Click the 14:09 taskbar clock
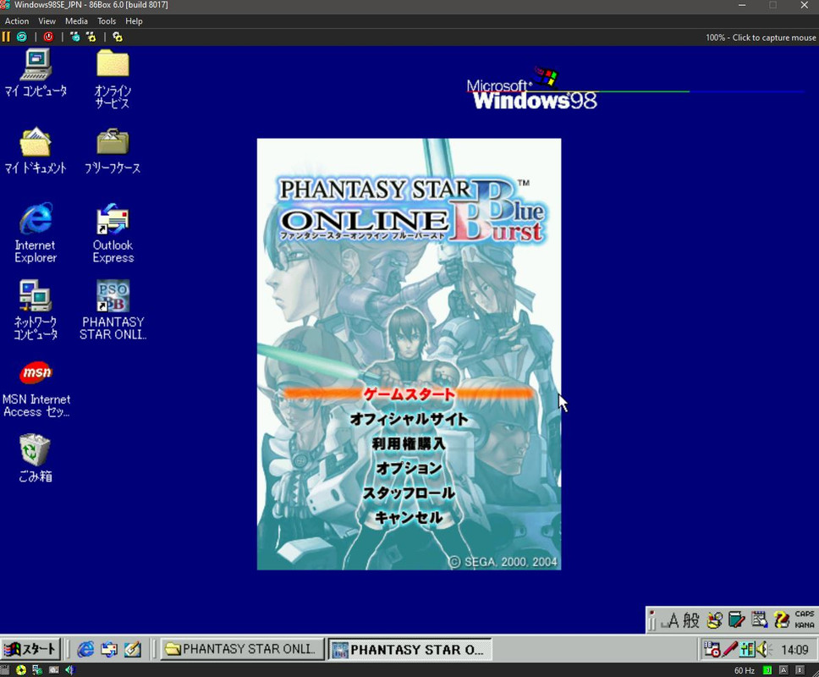819x677 pixels. (x=794, y=650)
